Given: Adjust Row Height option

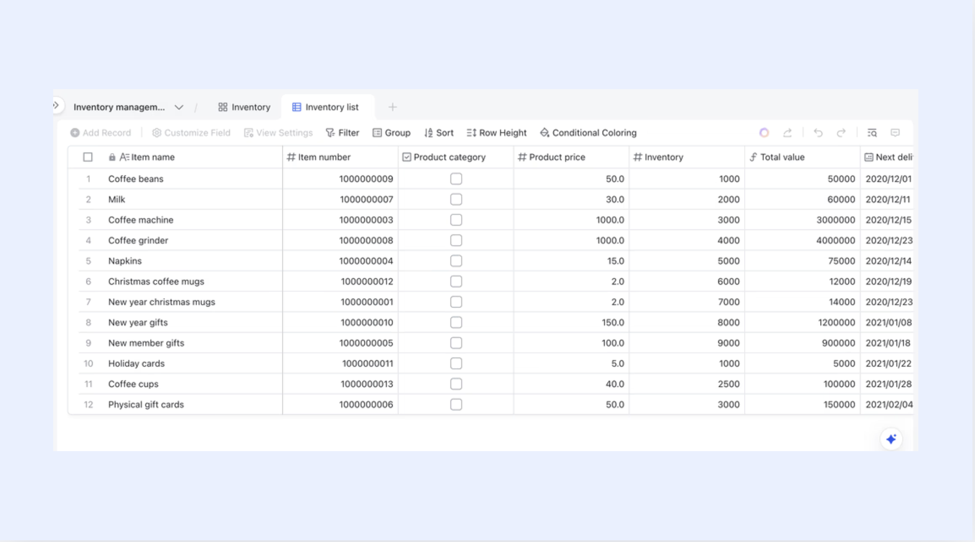Looking at the screenshot, I should click(497, 133).
